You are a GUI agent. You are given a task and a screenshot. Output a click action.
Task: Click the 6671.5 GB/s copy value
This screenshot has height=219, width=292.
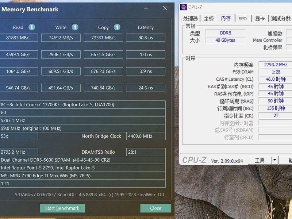pyautogui.click(x=103, y=54)
